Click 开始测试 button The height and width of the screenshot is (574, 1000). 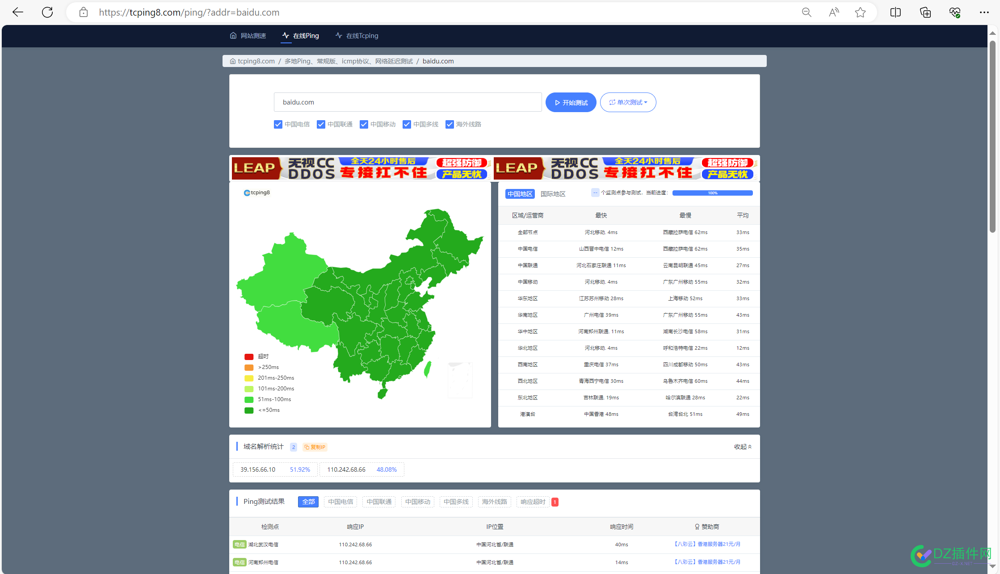point(571,102)
